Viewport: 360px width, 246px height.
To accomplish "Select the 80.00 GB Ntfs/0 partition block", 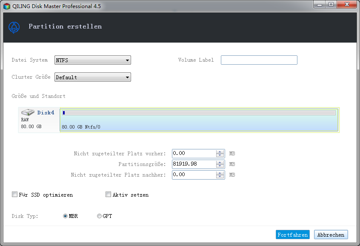I will coord(199,120).
